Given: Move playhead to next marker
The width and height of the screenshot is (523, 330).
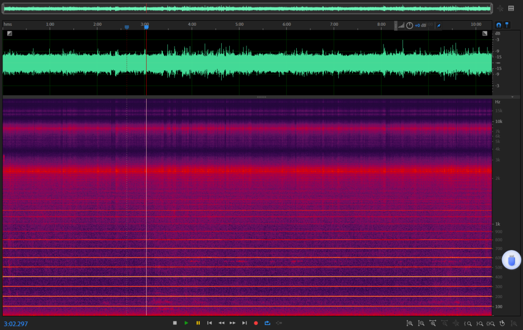Looking at the screenshot, I should pyautogui.click(x=245, y=323).
